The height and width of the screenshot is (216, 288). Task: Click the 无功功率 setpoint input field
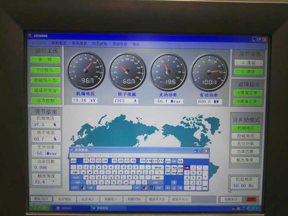[46, 153]
